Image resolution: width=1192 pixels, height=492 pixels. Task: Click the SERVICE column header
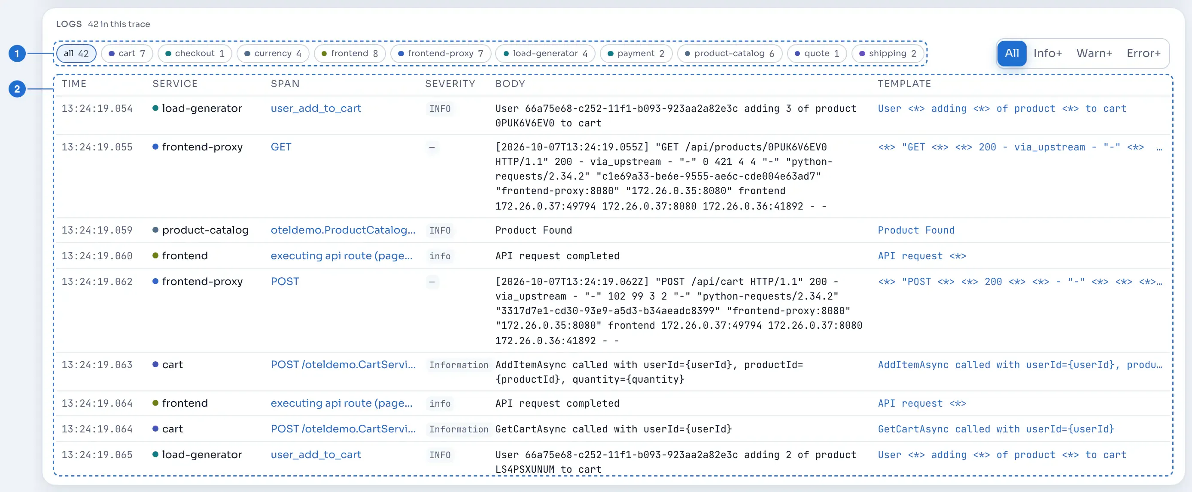click(175, 84)
